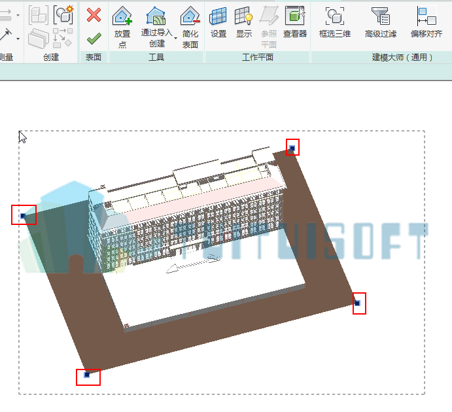This screenshot has height=412, width=452.
Task: Select the bottom-left corner point of the surface
Action: click(x=87, y=375)
